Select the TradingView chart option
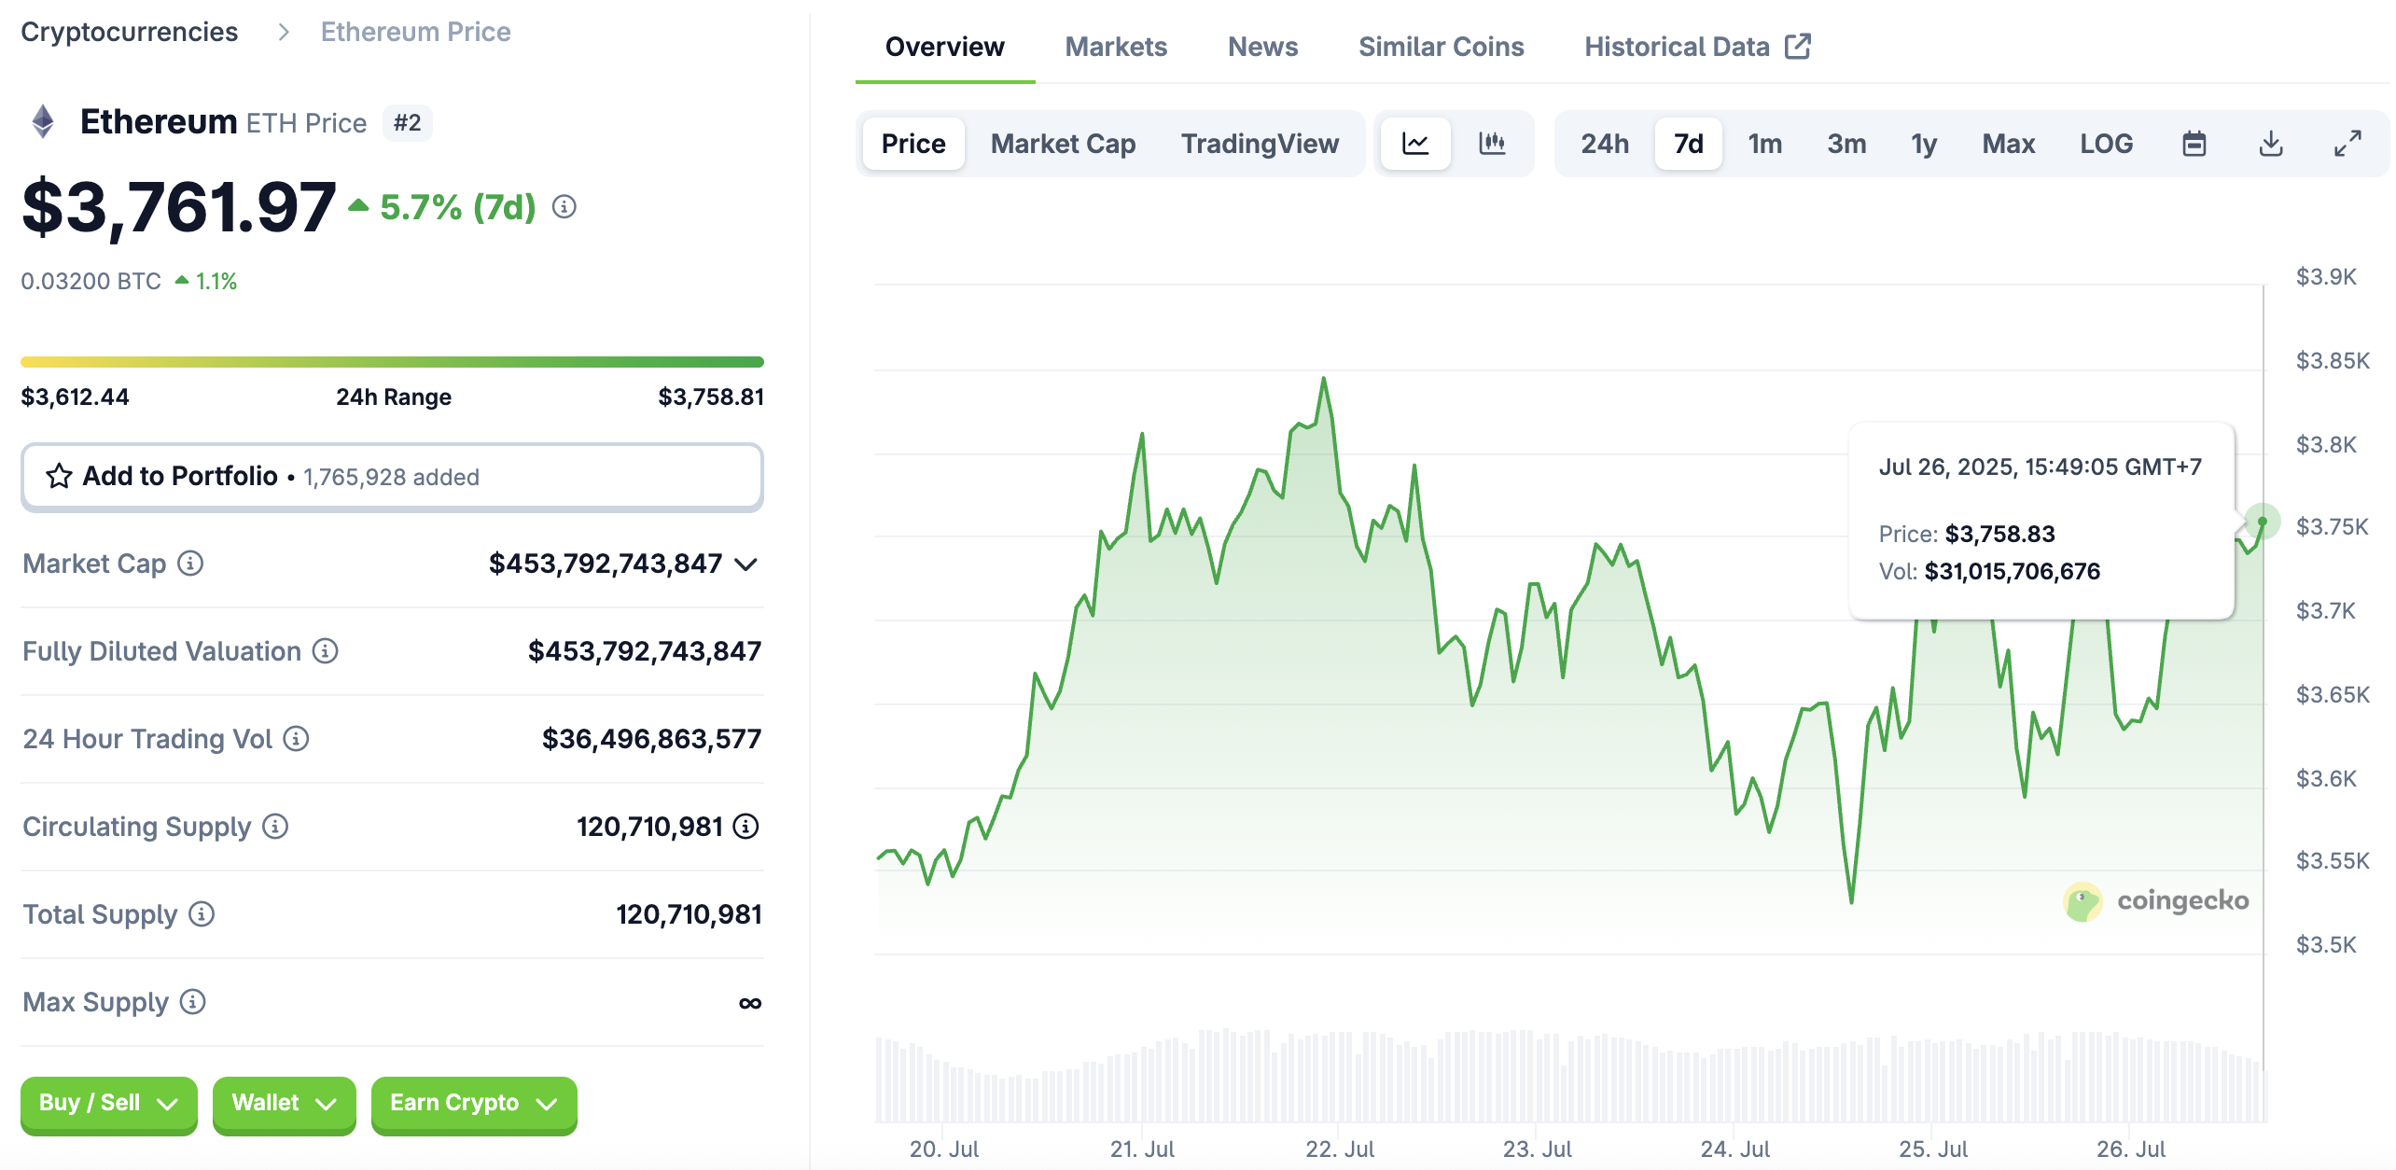The width and height of the screenshot is (2396, 1170). (1261, 144)
